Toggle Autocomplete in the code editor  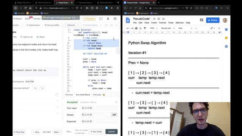90,25
